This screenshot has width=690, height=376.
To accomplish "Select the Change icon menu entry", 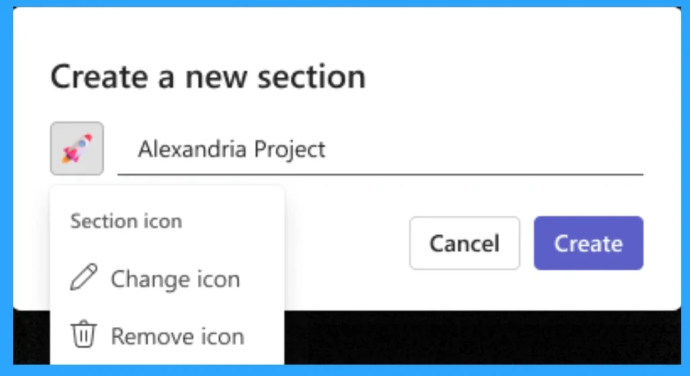I will click(175, 279).
